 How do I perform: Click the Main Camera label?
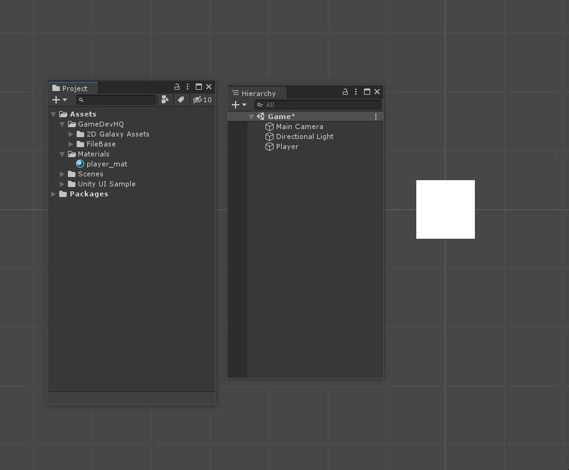(299, 127)
